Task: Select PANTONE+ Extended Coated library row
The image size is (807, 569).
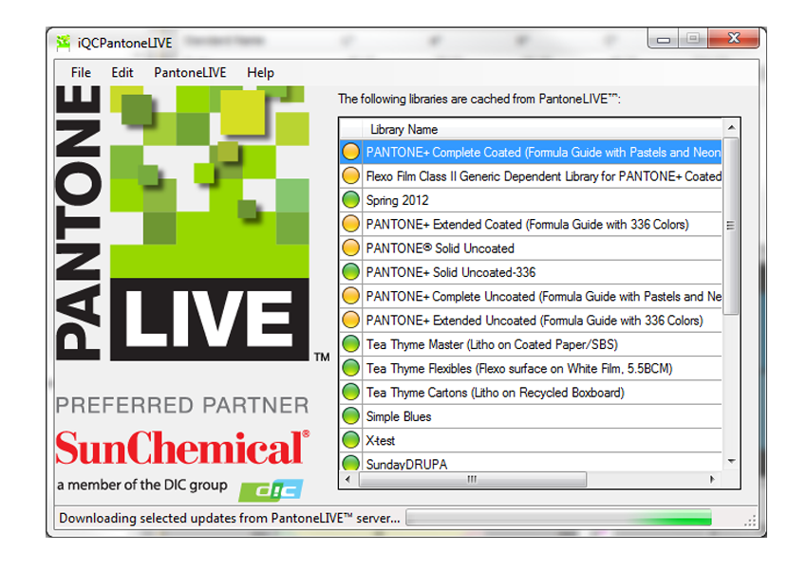Action: coord(531,224)
